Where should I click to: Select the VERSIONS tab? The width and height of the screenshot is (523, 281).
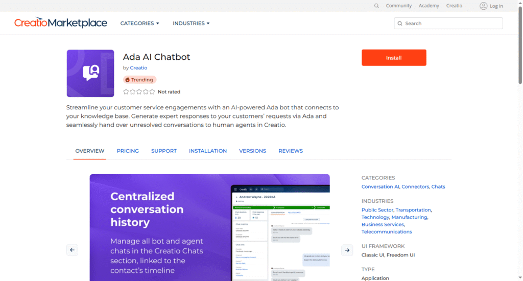(x=252, y=151)
